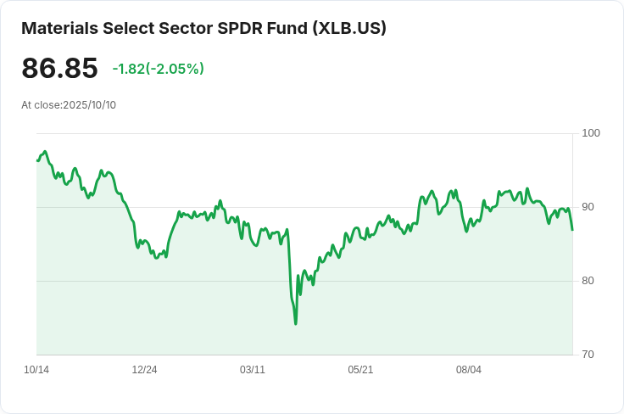This screenshot has width=624, height=414.
Task: Click the 70 y-axis label
Action: [x=588, y=355]
